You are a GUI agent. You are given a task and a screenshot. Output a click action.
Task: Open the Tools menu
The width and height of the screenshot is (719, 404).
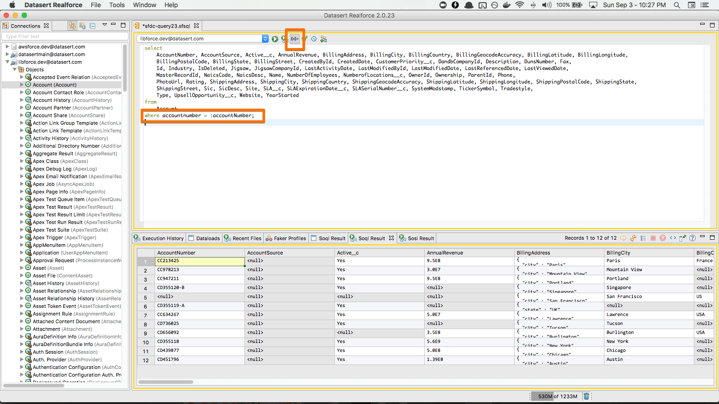click(x=117, y=5)
